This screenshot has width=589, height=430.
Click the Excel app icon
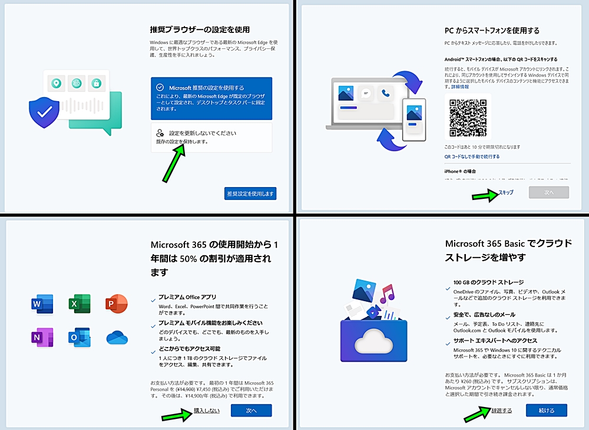[80, 304]
